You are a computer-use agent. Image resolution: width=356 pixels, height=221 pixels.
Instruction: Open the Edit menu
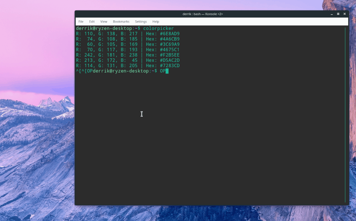[92, 22]
